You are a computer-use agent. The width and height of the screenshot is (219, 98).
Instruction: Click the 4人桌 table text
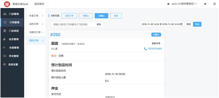[x=54, y=49]
